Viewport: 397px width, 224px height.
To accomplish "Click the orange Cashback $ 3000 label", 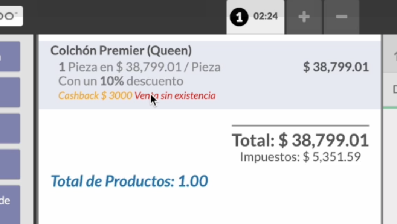I will (95, 96).
